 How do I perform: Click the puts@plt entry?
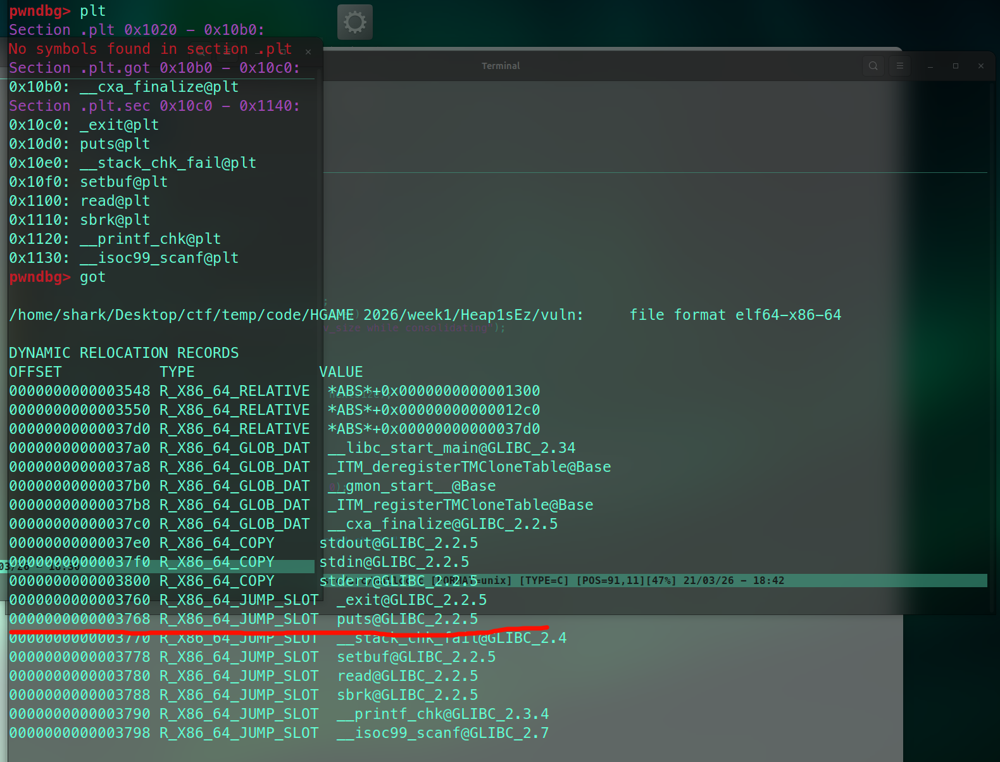pos(79,144)
